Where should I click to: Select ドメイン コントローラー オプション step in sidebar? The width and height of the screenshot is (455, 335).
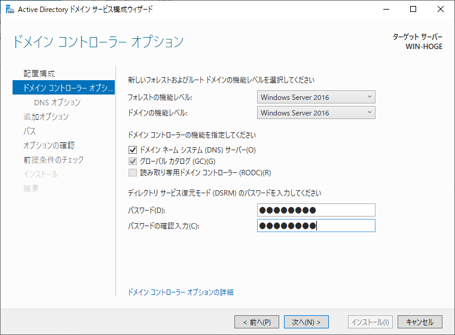tap(63, 87)
